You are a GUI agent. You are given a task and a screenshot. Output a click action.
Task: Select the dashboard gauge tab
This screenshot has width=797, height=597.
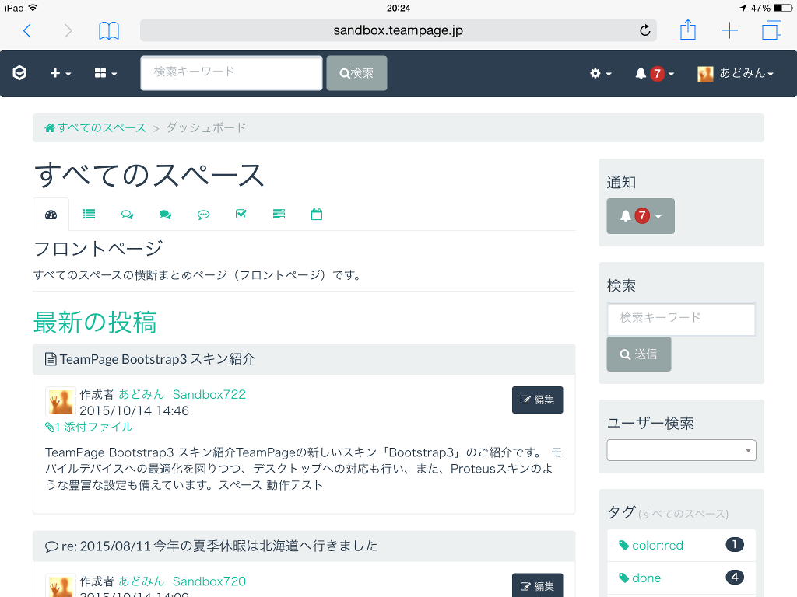[51, 215]
